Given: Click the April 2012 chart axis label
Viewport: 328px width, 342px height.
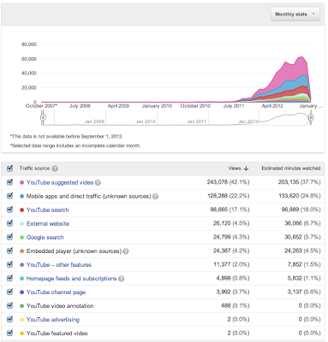Looking at the screenshot, I should [x=272, y=106].
